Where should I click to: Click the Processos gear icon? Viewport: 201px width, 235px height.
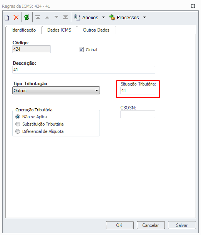[x=112, y=17]
